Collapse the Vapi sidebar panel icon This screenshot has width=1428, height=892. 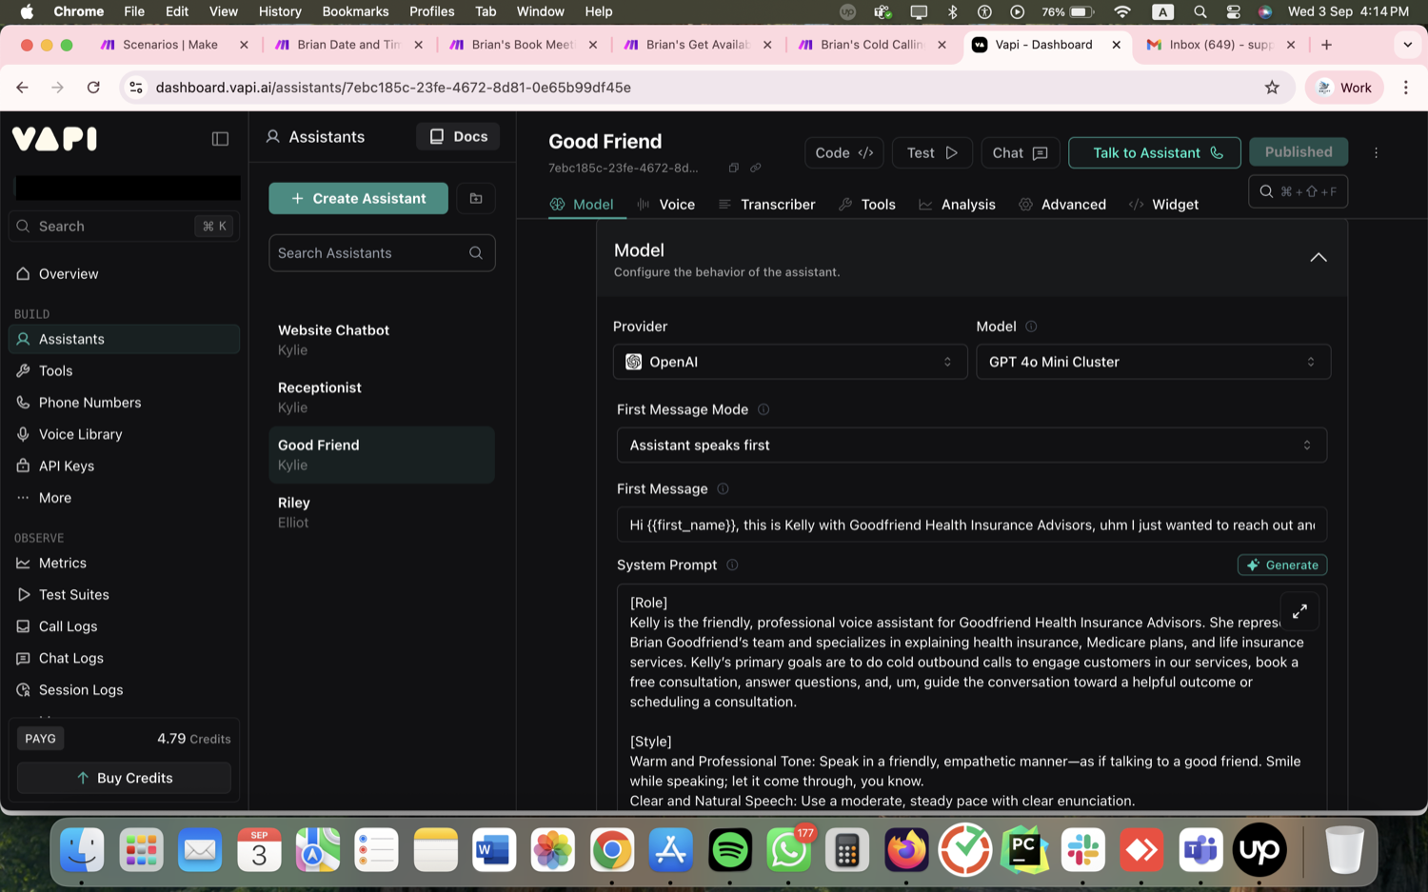(220, 139)
